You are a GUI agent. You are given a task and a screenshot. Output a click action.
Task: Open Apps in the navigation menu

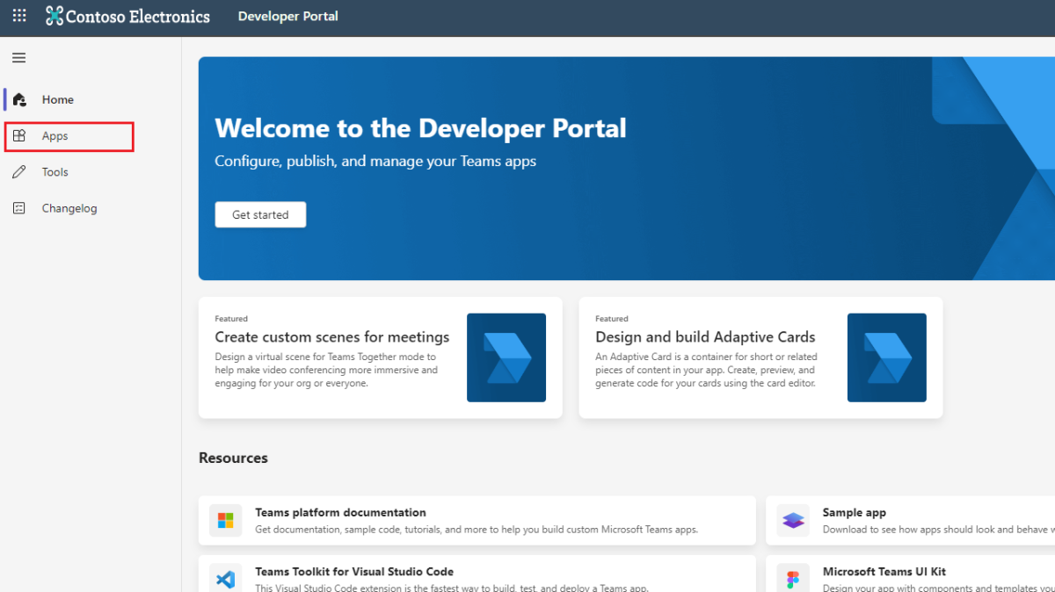(x=55, y=136)
